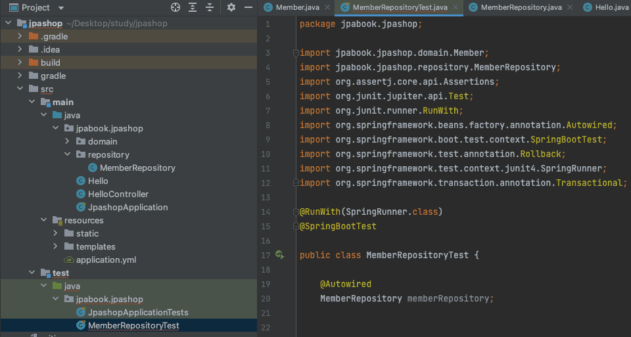
Task: Expand the templates folder
Action: [57, 246]
